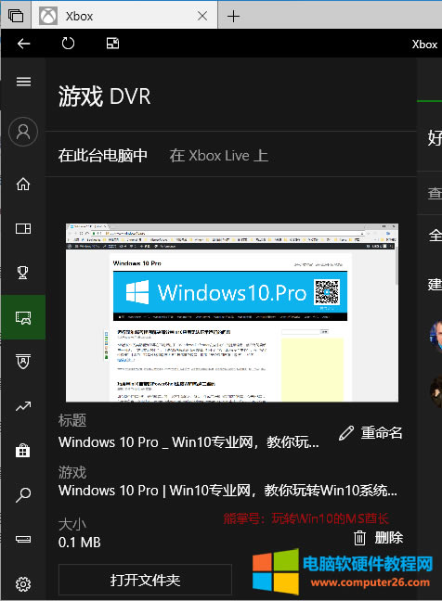Viewport: 442px width, 601px height.
Task: Add a new tab with plus
Action: point(233,16)
